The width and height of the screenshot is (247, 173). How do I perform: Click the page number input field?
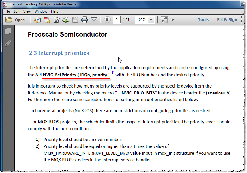tap(117, 20)
